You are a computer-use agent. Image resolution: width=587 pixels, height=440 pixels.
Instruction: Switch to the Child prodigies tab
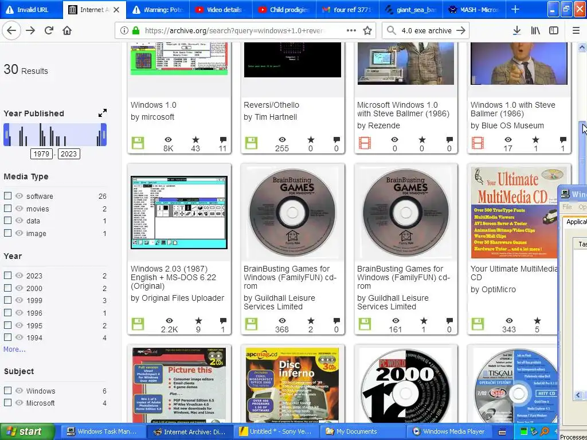pyautogui.click(x=284, y=10)
